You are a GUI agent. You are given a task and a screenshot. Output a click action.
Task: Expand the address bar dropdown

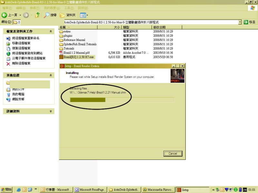click(x=240, y=22)
